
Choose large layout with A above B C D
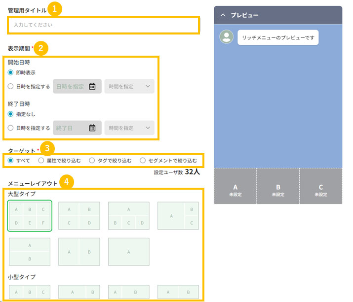(x=128, y=216)
